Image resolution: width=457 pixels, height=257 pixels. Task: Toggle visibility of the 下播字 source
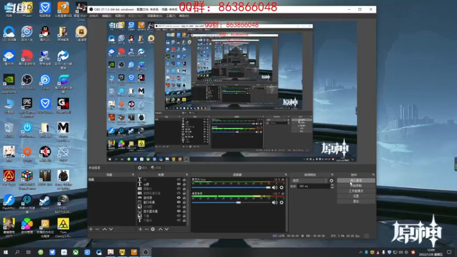pyautogui.click(x=179, y=220)
